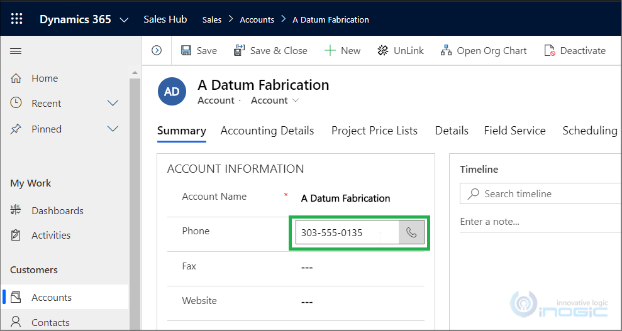This screenshot has height=331, width=622.
Task: Open Org Chart
Action: click(484, 51)
